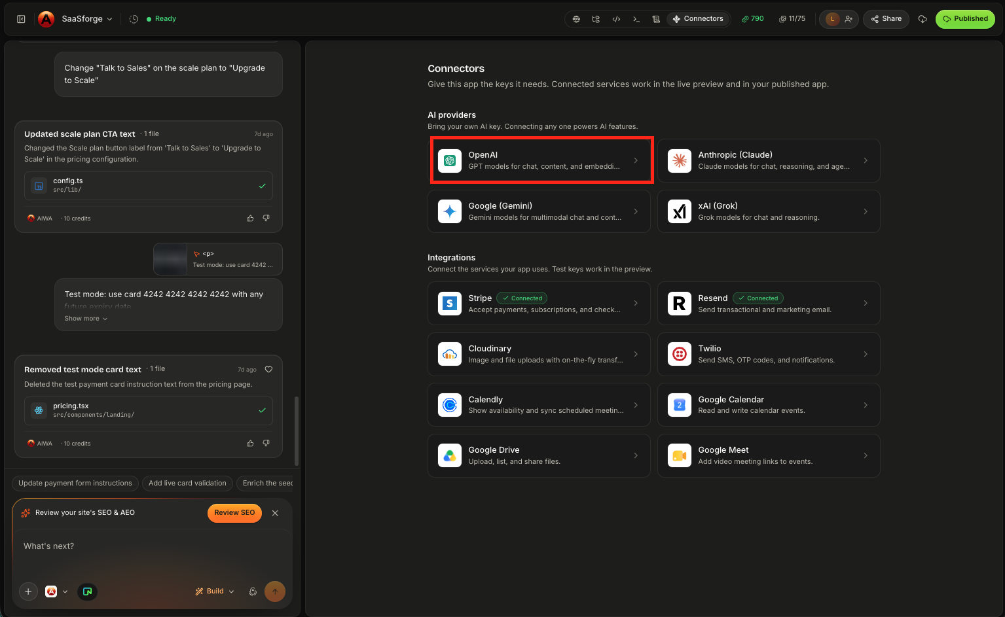Screen dimensions: 1005x617
Task: Favorite the Removed test mode card
Action: tap(268, 370)
